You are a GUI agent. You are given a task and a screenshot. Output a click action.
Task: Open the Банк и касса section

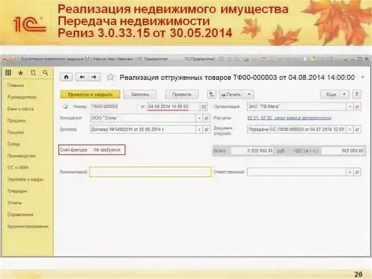(x=21, y=109)
